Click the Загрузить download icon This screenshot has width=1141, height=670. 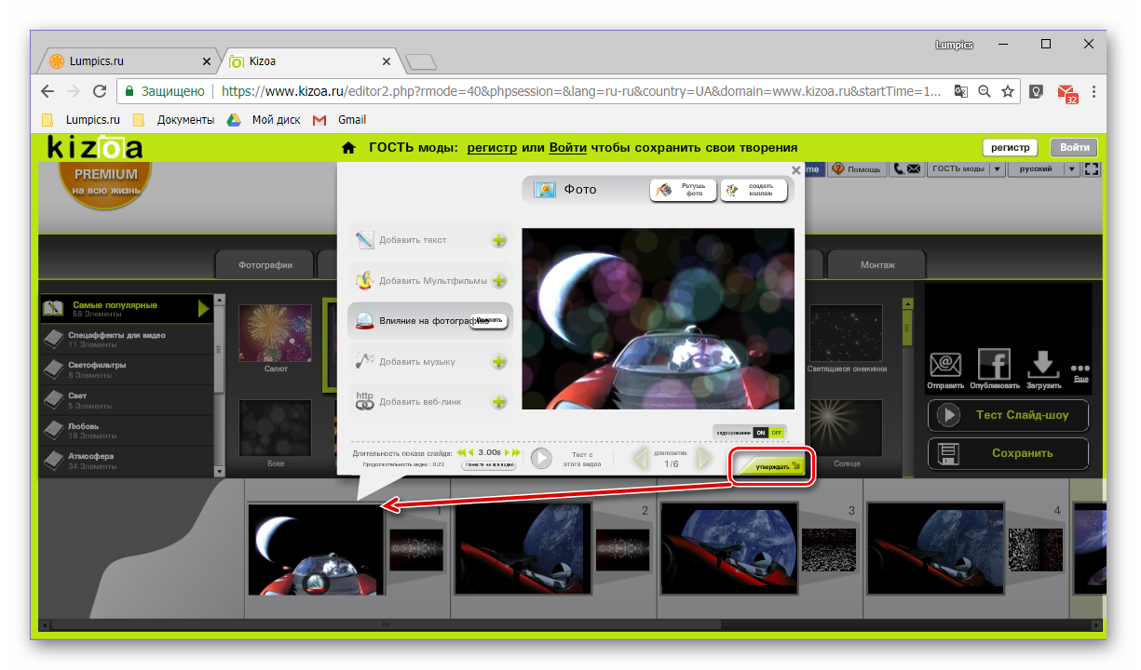[1042, 365]
